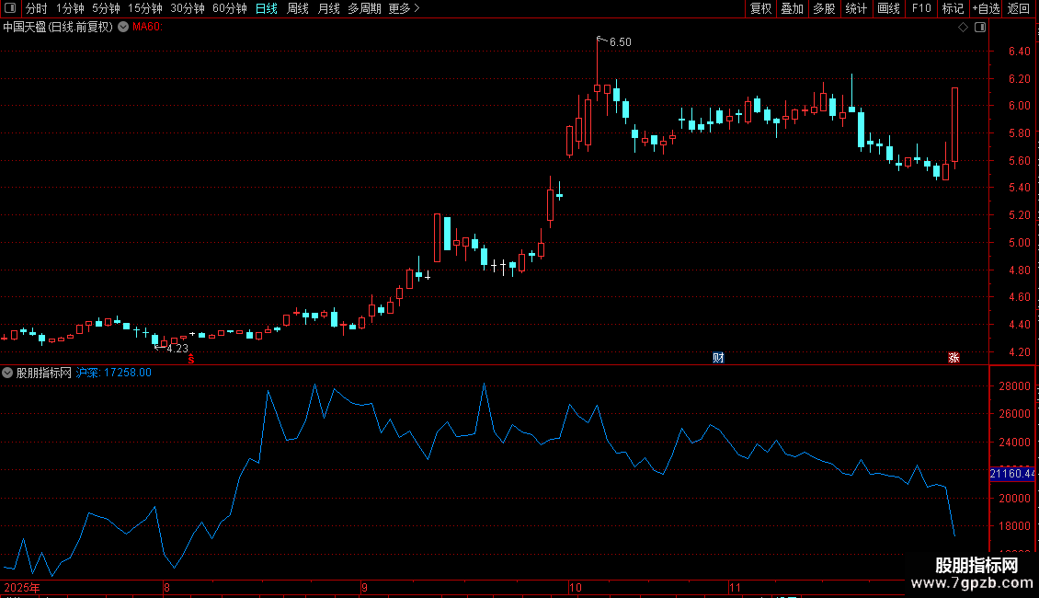Open the 多股 multi-stock view

[x=825, y=8]
